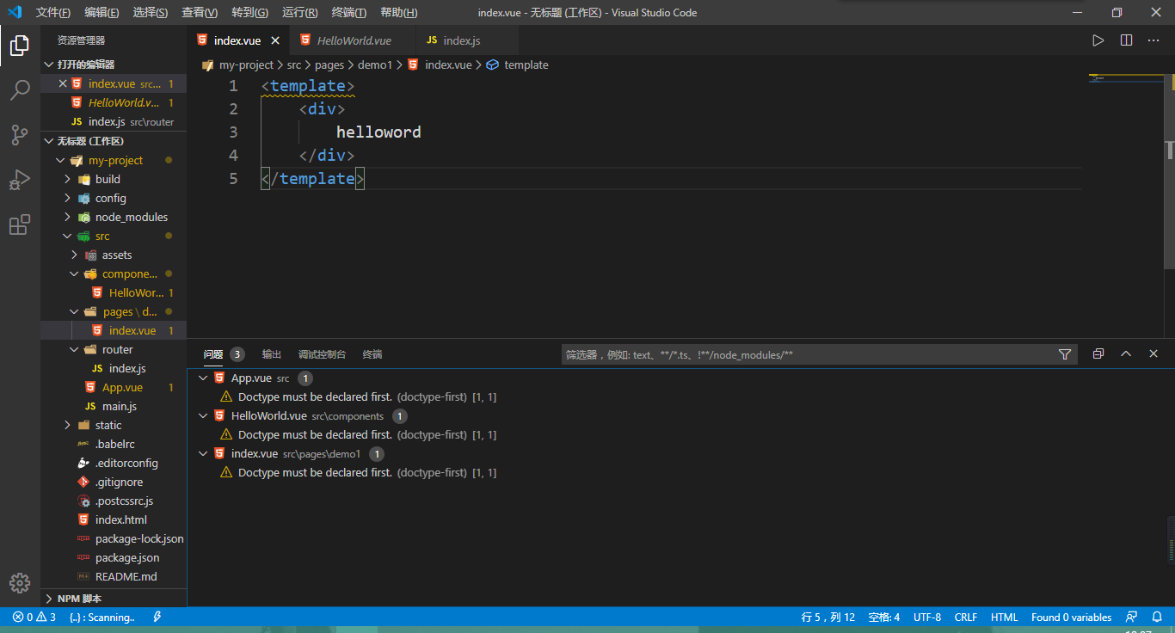1175x633 pixels.
Task: Open the feedback icon in status bar
Action: 1132,617
